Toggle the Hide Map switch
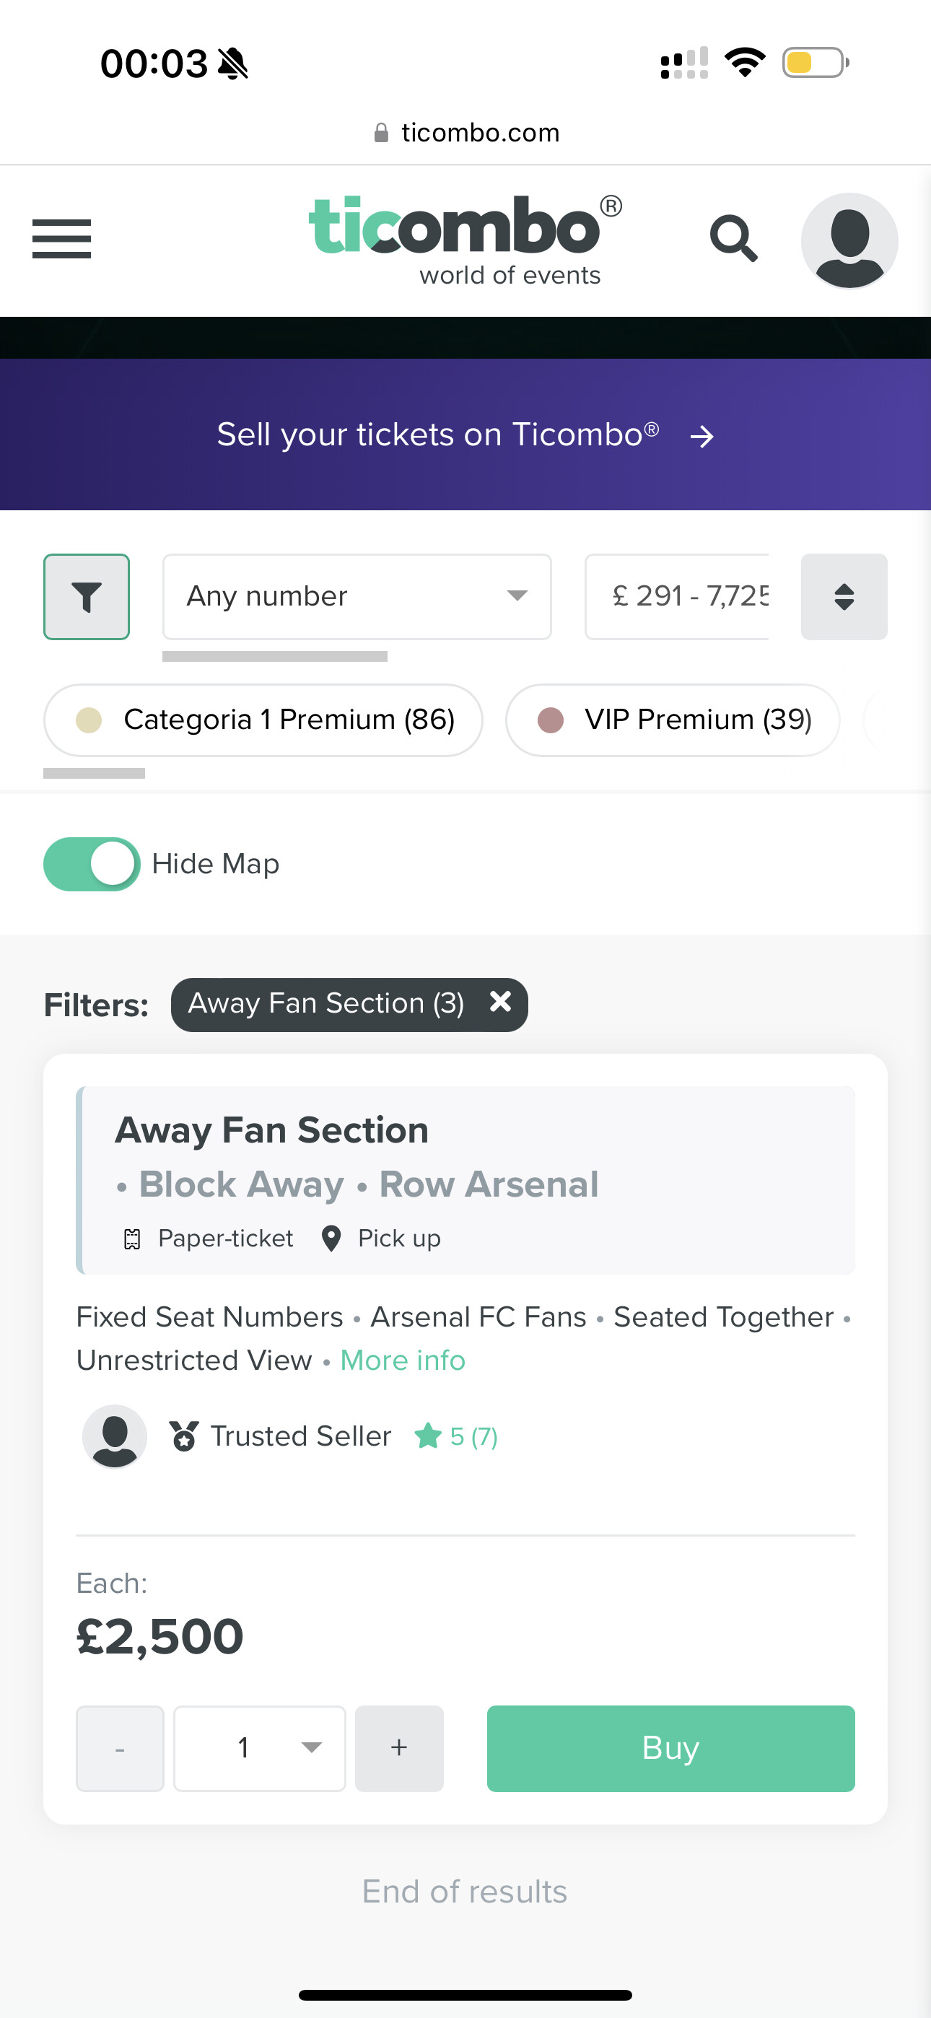 point(92,863)
